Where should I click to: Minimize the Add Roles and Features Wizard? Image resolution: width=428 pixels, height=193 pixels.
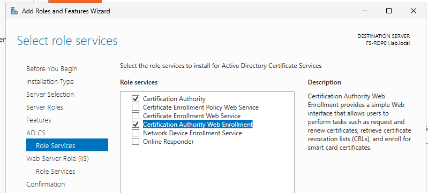[x=365, y=11]
